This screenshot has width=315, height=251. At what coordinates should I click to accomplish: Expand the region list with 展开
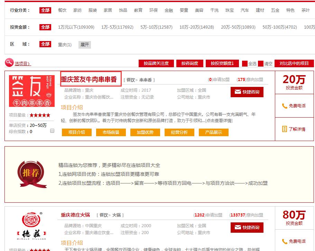(x=85, y=44)
